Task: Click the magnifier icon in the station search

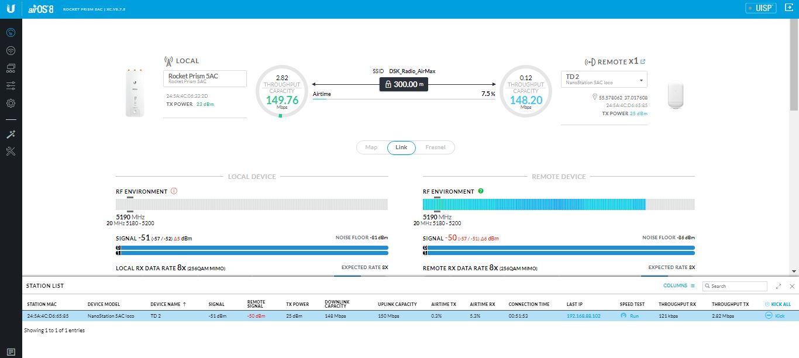Action: click(707, 286)
